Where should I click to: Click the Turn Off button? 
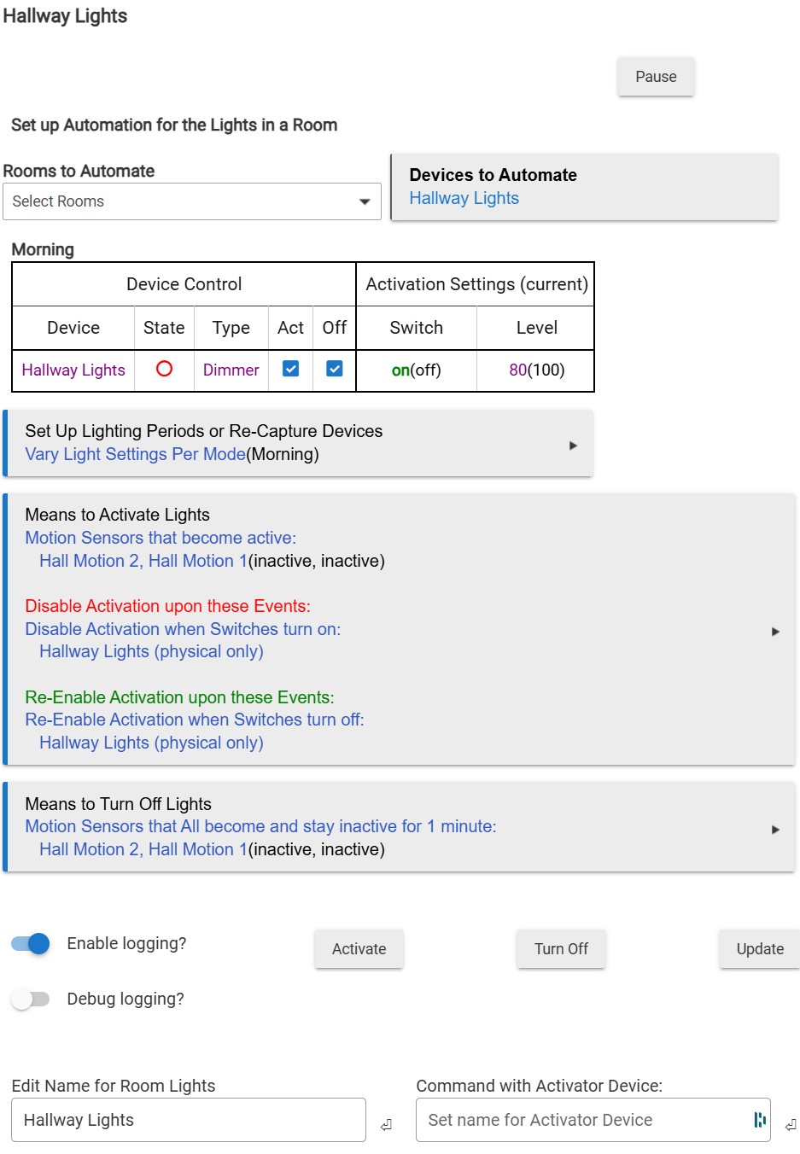pyautogui.click(x=561, y=949)
